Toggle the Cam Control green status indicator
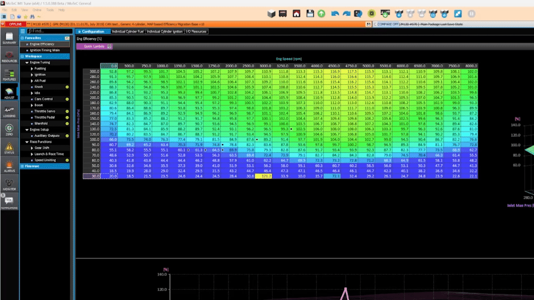 [67, 99]
